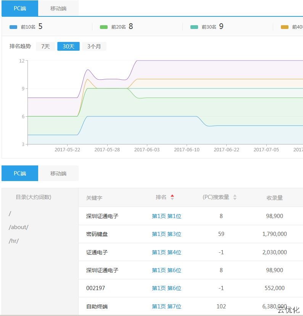Screen dimensions: 303x316
Task: Click search volume value 102
Action: 221,306
